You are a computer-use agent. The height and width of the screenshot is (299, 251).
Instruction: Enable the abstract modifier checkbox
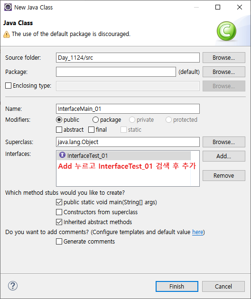click(59, 130)
